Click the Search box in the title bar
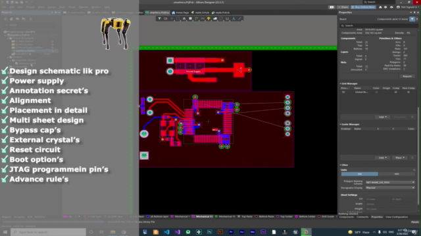 click(379, 2)
